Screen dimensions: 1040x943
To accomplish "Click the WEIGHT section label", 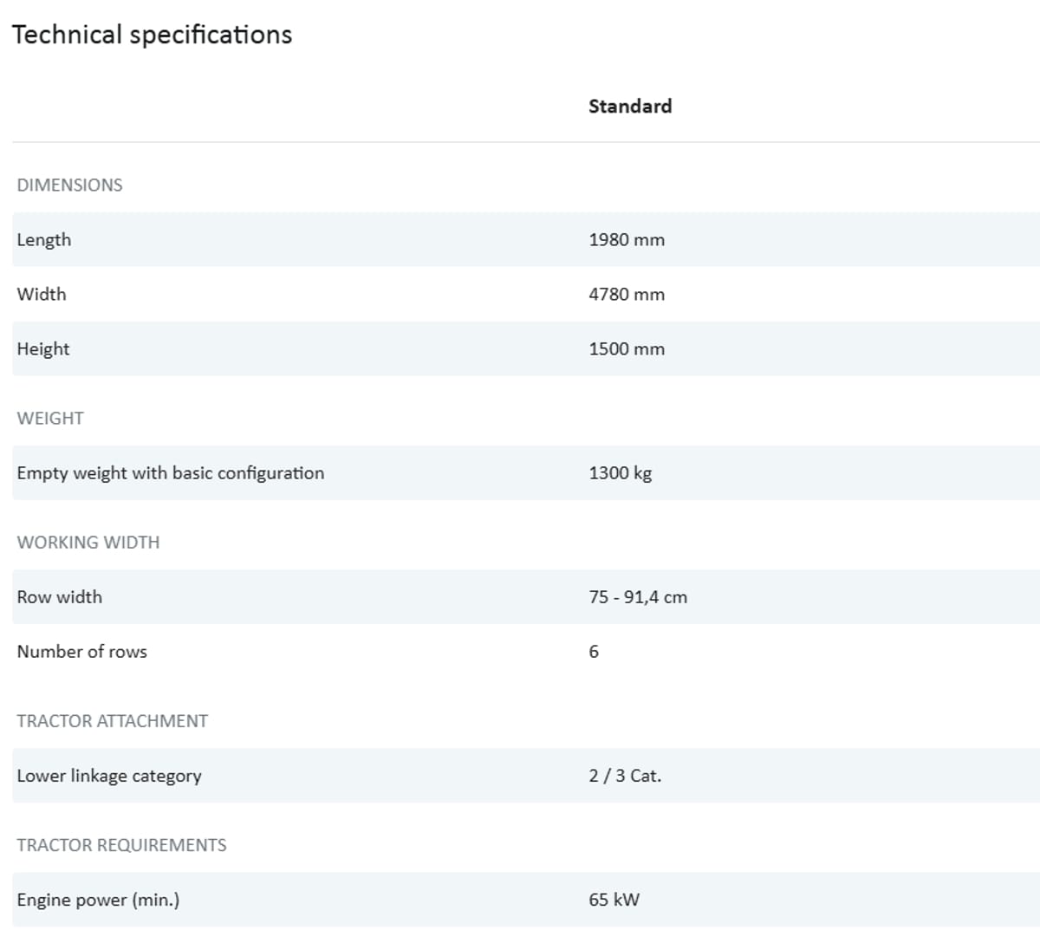I will click(x=50, y=418).
